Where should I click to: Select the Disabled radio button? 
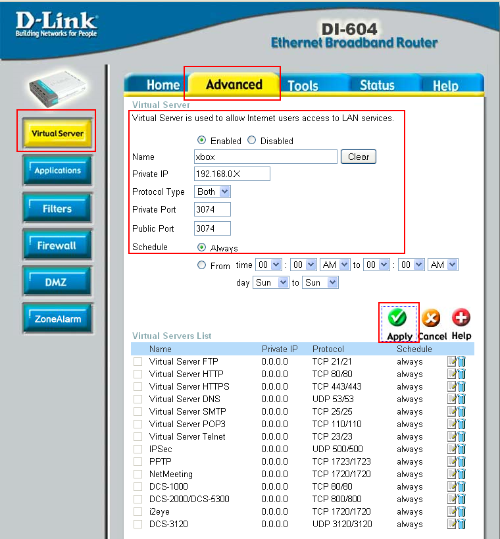[251, 141]
